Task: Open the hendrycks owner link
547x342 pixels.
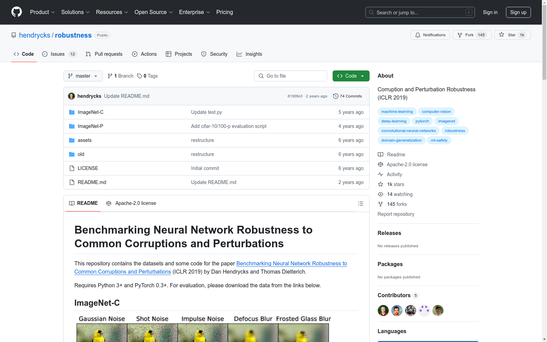Action: coord(35,35)
